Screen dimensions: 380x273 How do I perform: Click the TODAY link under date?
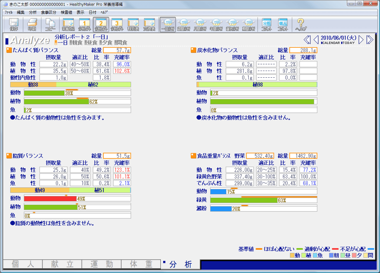pos(348,43)
